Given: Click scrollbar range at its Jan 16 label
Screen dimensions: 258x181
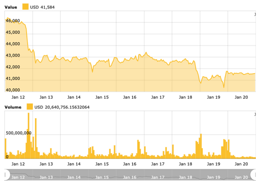Looking at the screenshot, I should tap(130, 177).
